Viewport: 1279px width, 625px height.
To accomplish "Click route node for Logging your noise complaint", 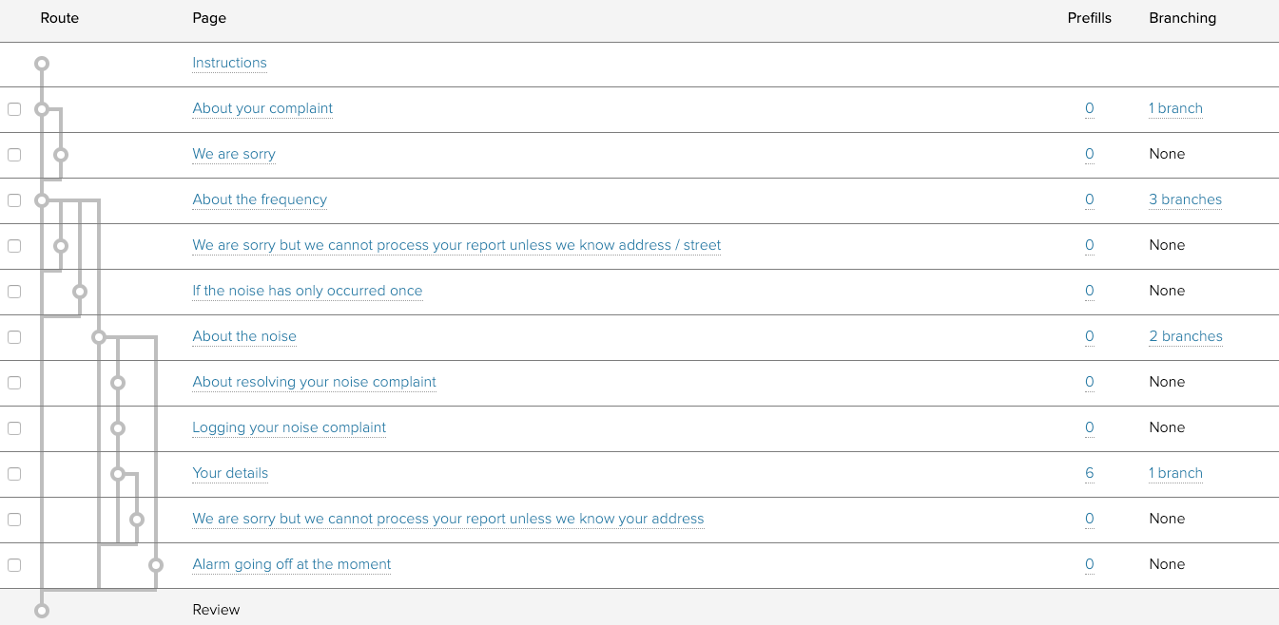I will [118, 428].
